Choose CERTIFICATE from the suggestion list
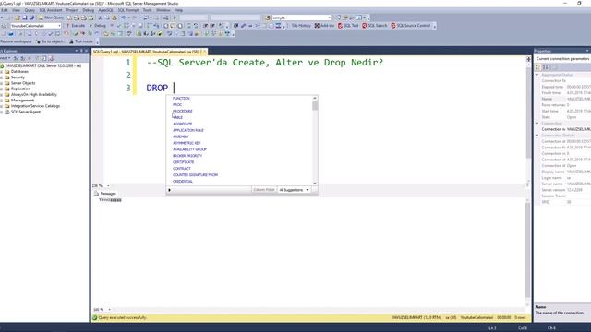This screenshot has width=591, height=332. click(x=183, y=162)
